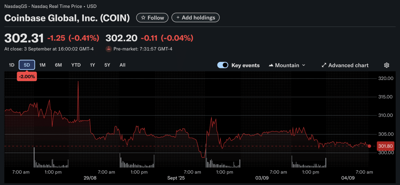Click the 04/09 date label
Screen dimensions: 400x185
pyautogui.click(x=348, y=178)
